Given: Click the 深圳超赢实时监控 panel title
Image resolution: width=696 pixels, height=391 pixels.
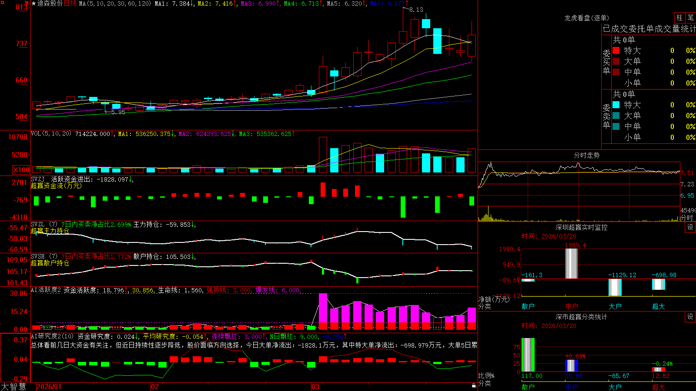Looking at the screenshot, I should pos(581,227).
